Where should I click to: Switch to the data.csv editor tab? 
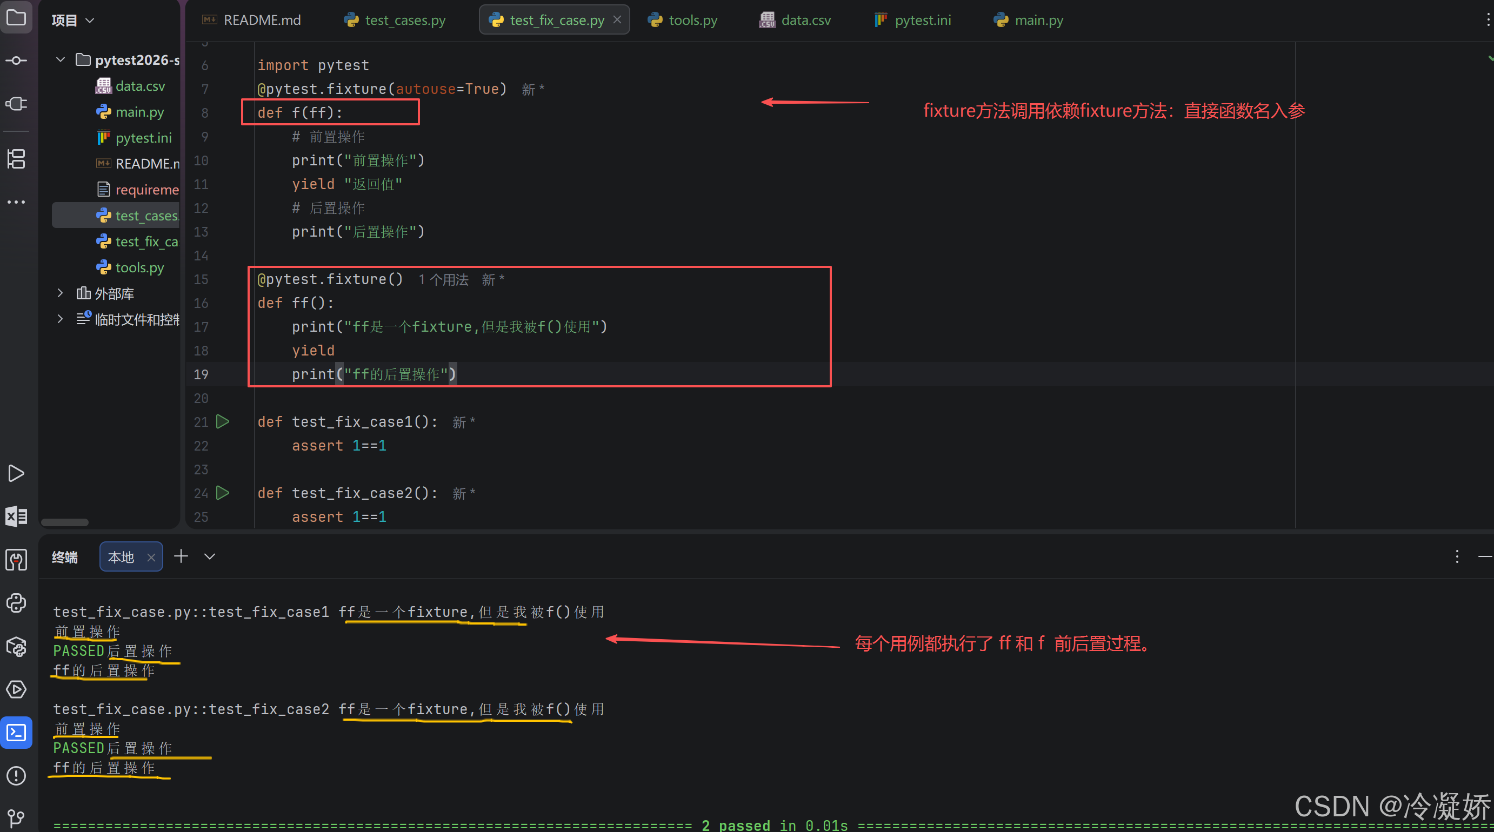pos(795,21)
